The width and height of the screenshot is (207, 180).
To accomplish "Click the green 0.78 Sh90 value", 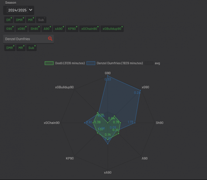I will 116,122.
